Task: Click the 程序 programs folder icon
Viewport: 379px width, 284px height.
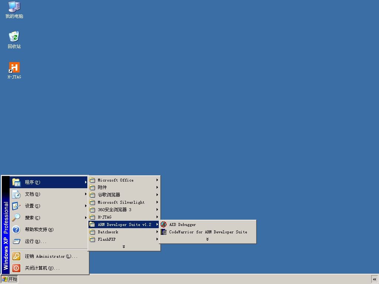Action: (16, 182)
